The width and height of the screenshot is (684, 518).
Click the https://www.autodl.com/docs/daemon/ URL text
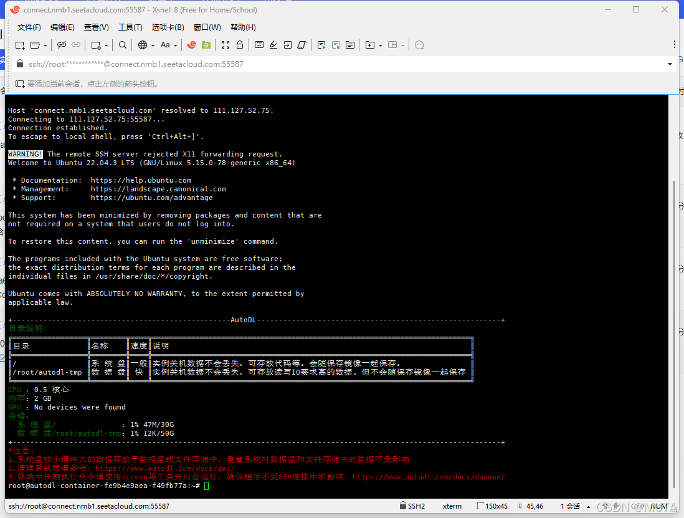429,477
